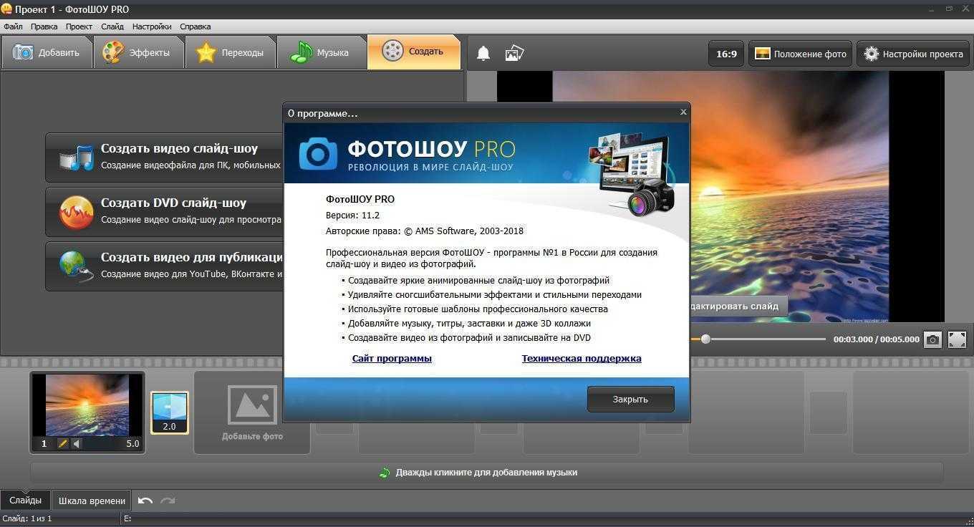Screen dimensions: 974x527
Task: Click the Редактировать слайд button
Action: [x=738, y=306]
